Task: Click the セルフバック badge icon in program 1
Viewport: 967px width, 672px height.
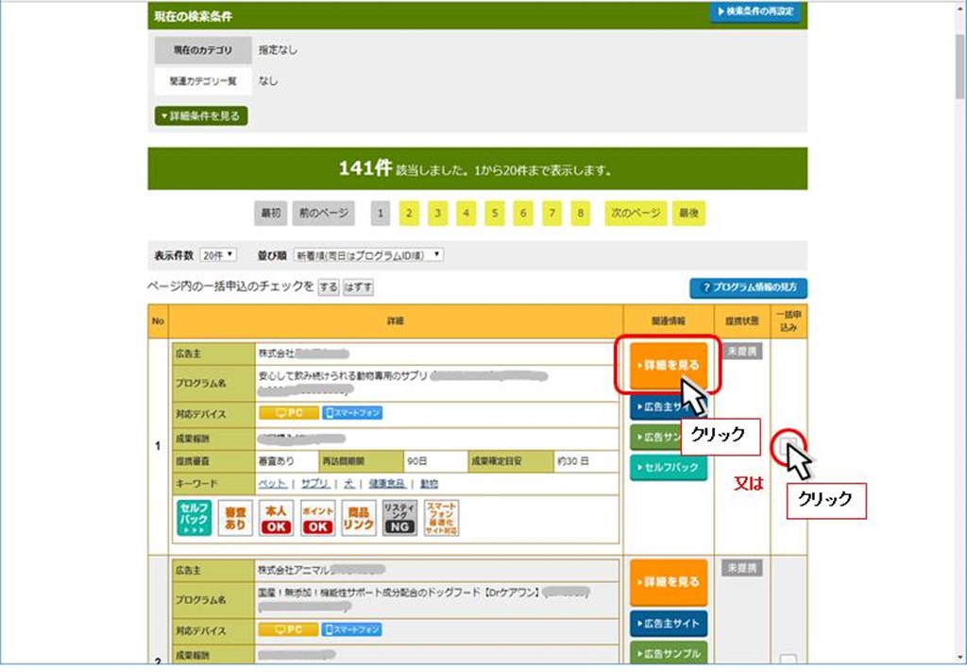Action: (x=194, y=518)
